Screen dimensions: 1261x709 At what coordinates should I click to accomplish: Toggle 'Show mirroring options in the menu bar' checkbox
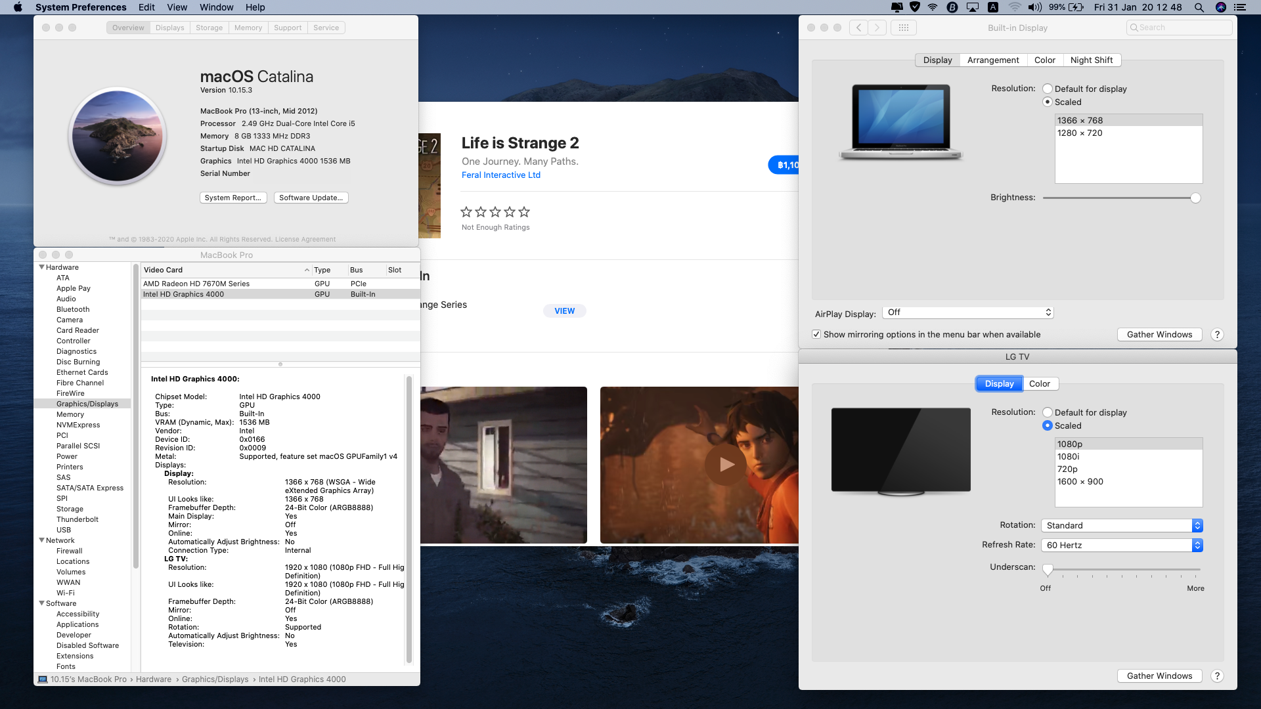pos(816,334)
